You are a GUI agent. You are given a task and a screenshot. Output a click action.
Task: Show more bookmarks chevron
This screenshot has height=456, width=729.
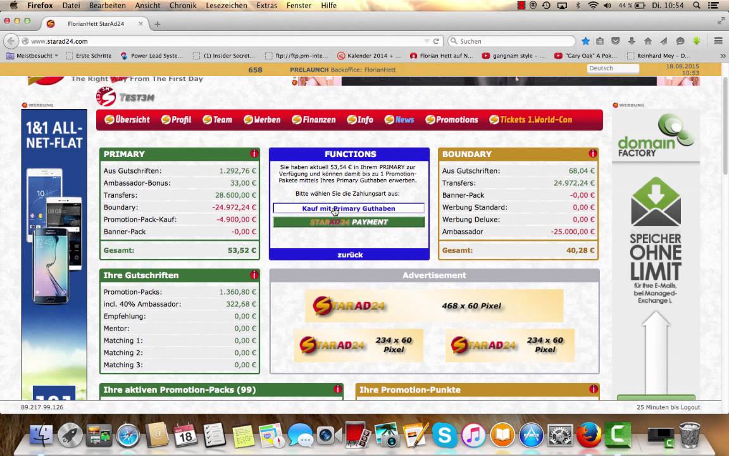(x=723, y=55)
